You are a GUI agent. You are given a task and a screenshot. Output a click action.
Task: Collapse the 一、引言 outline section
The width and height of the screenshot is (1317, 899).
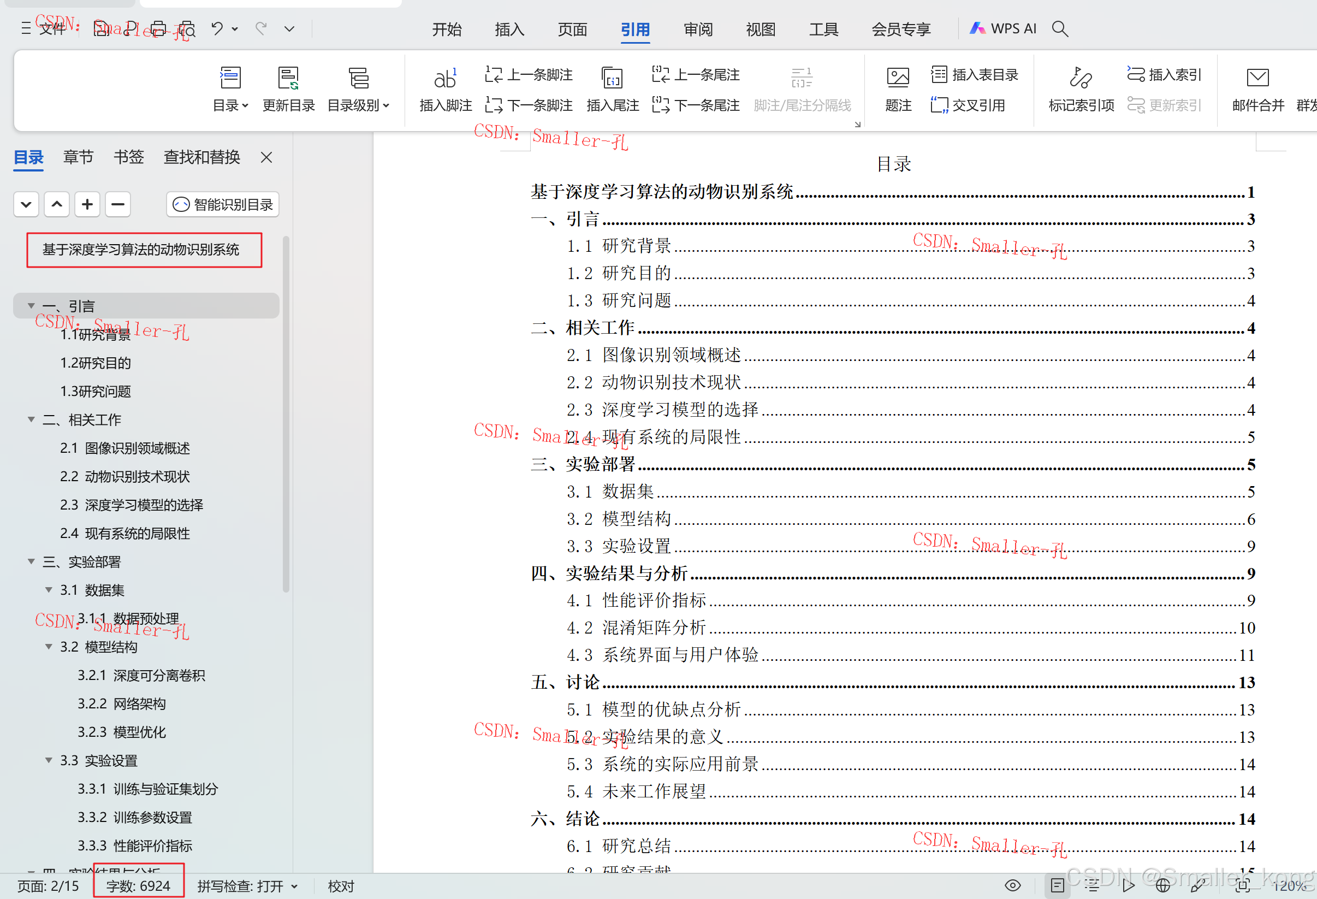[31, 306]
